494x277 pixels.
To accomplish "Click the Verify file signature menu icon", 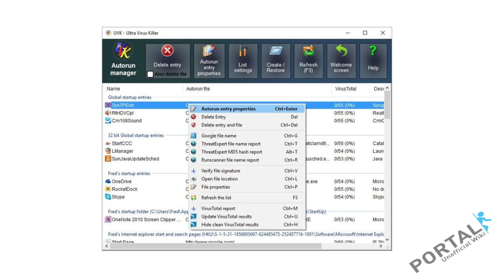I will 193,171.
